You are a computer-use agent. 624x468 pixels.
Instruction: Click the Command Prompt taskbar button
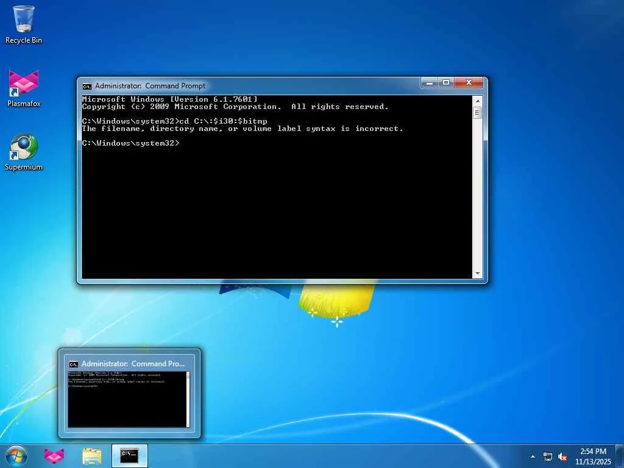130,456
